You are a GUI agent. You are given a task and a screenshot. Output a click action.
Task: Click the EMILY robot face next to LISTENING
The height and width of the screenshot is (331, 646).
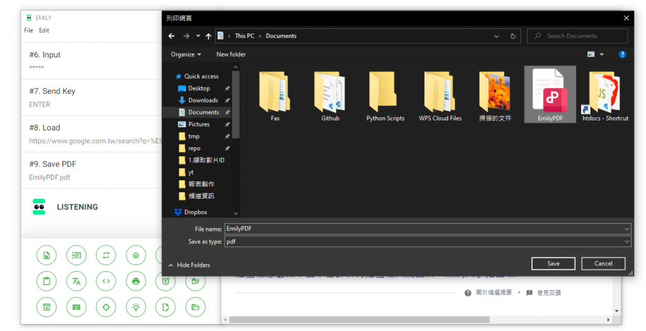[39, 207]
